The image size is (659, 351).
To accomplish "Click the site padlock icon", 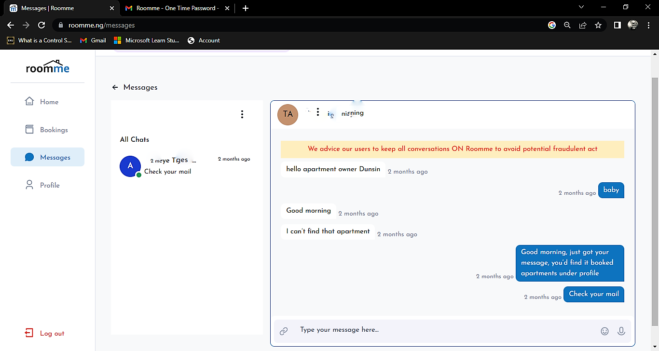I will point(60,25).
